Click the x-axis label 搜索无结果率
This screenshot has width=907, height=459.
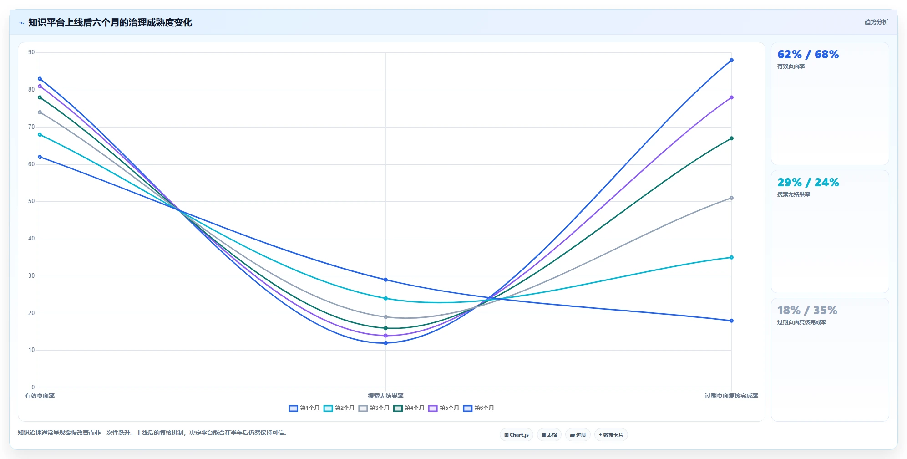[385, 396]
